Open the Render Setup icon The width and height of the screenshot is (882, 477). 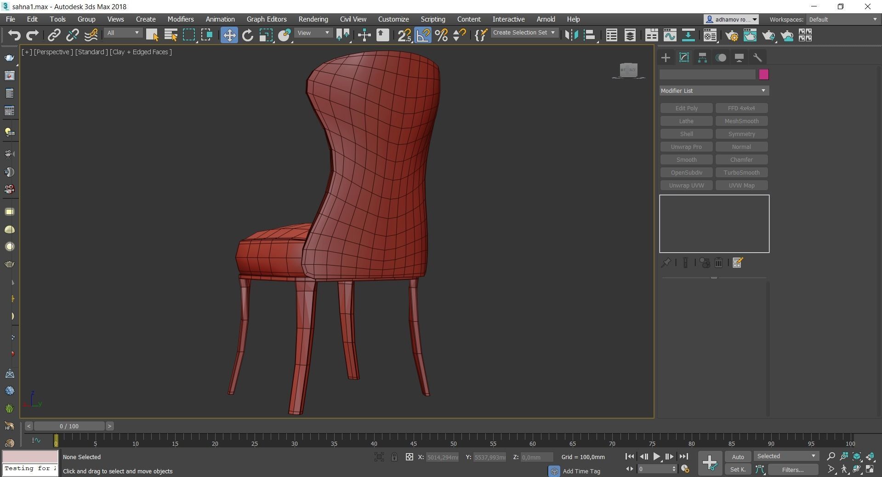pos(732,35)
